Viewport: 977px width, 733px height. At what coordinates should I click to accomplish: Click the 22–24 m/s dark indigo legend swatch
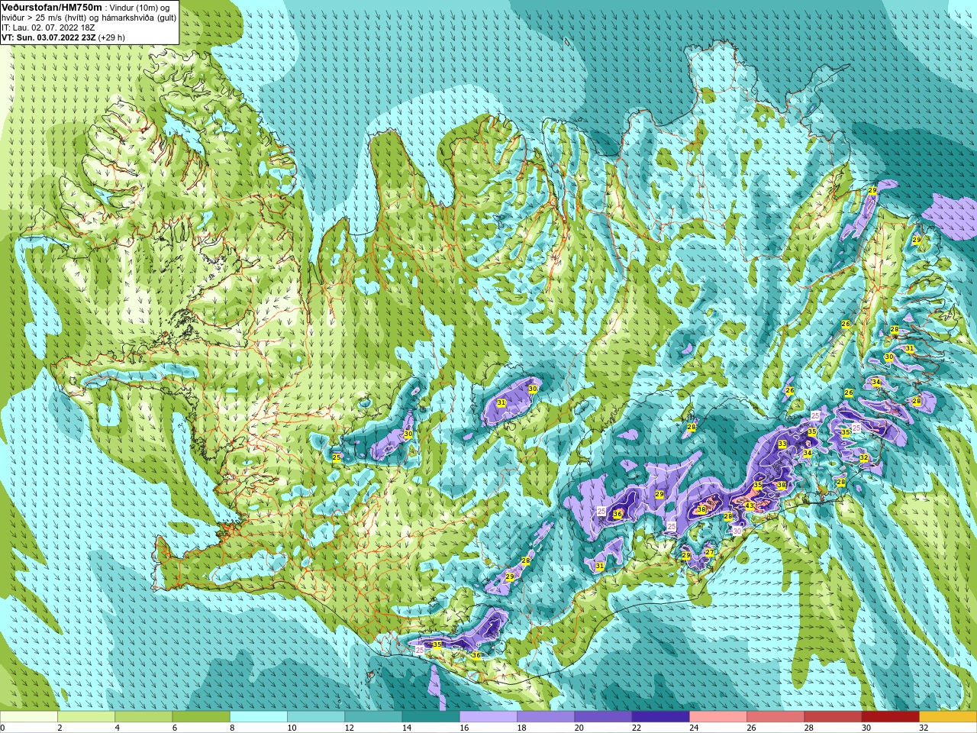point(661,717)
